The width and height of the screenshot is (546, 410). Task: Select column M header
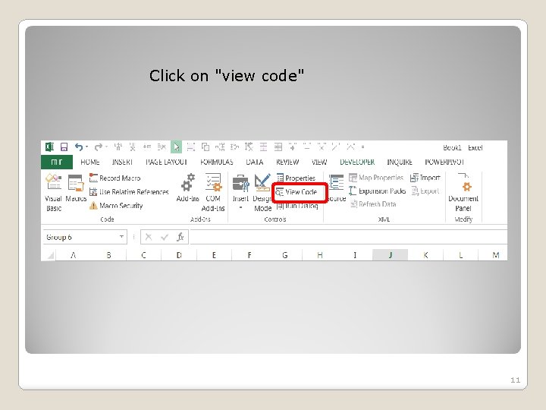pyautogui.click(x=496, y=255)
